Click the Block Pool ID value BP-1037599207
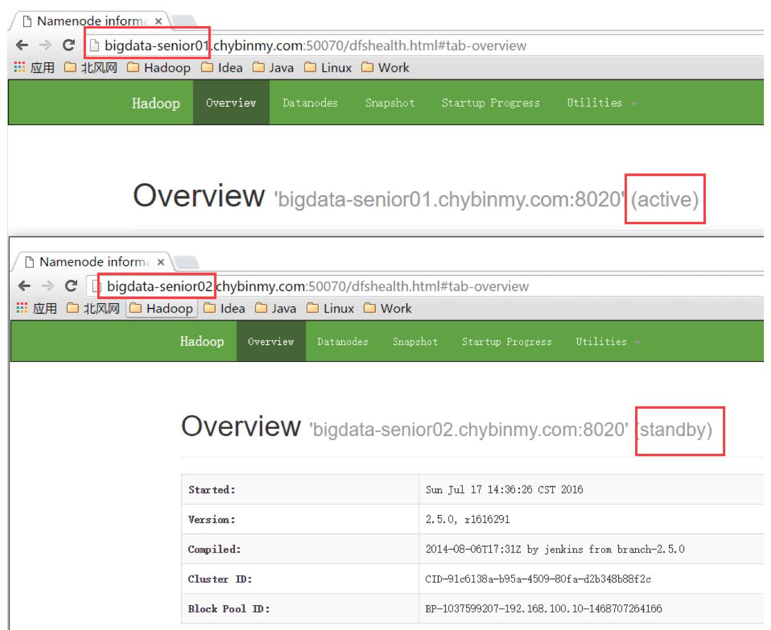Viewport: 771px width, 630px height. [x=544, y=609]
